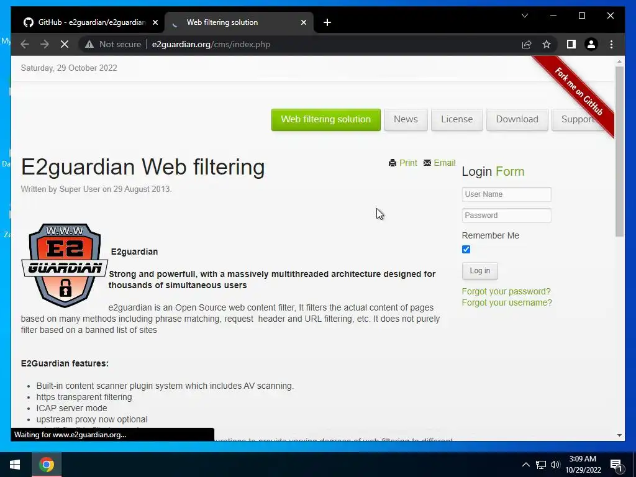This screenshot has height=477, width=636.
Task: Click the address bar URL
Action: coord(211,44)
